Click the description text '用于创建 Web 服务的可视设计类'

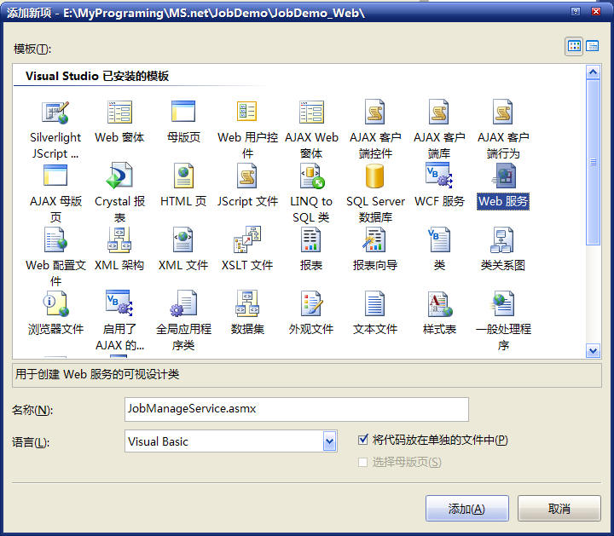click(97, 374)
